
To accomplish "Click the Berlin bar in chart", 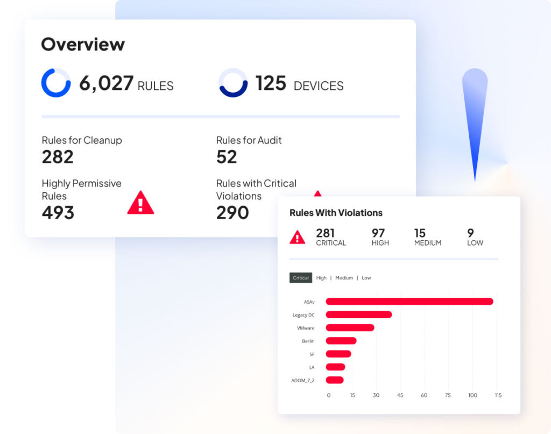I will [341, 341].
